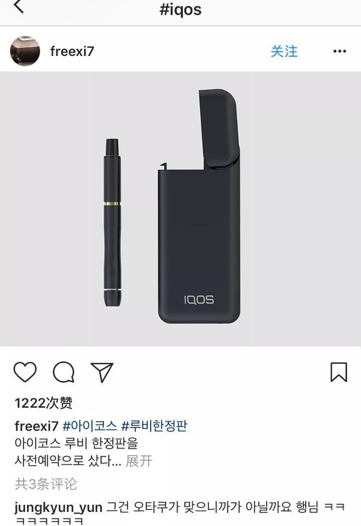361x526 pixels.
Task: Open hashtag #루비한정판
Action: tap(154, 426)
